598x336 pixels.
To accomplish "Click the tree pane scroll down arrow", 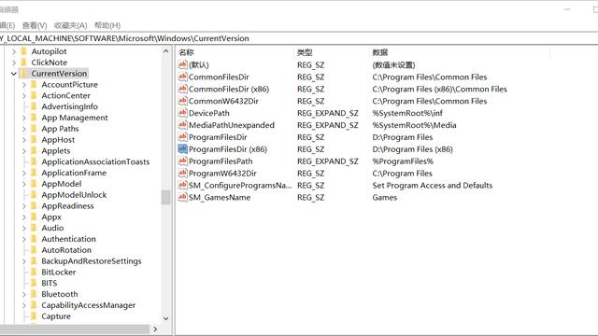I will [166, 318].
